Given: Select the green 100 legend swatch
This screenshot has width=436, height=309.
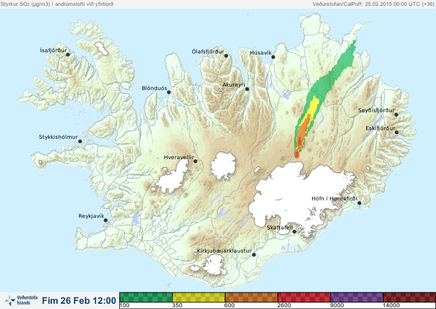Looking at the screenshot, I should [146, 297].
